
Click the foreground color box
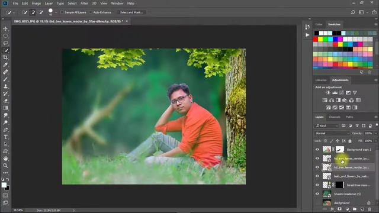coord(4,185)
